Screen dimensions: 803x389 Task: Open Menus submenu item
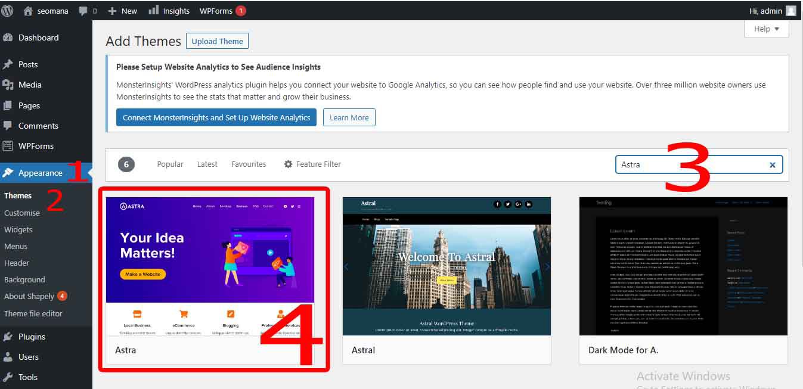[x=16, y=246]
